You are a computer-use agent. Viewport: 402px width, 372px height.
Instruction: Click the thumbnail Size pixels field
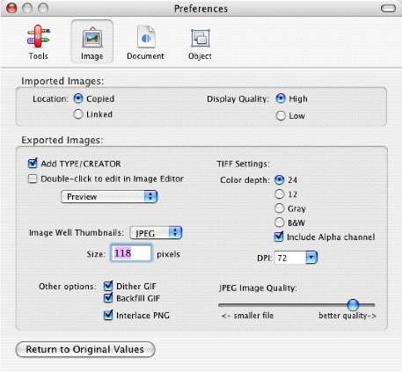131,253
